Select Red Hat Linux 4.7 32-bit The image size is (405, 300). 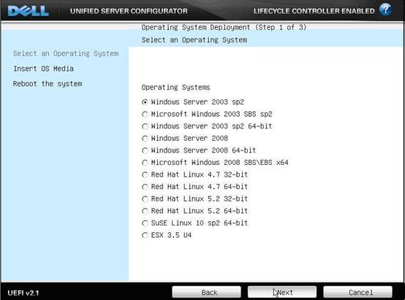145,175
